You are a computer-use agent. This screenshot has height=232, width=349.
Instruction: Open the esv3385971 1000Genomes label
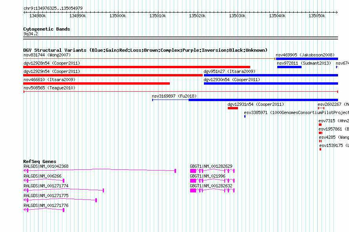(296, 112)
